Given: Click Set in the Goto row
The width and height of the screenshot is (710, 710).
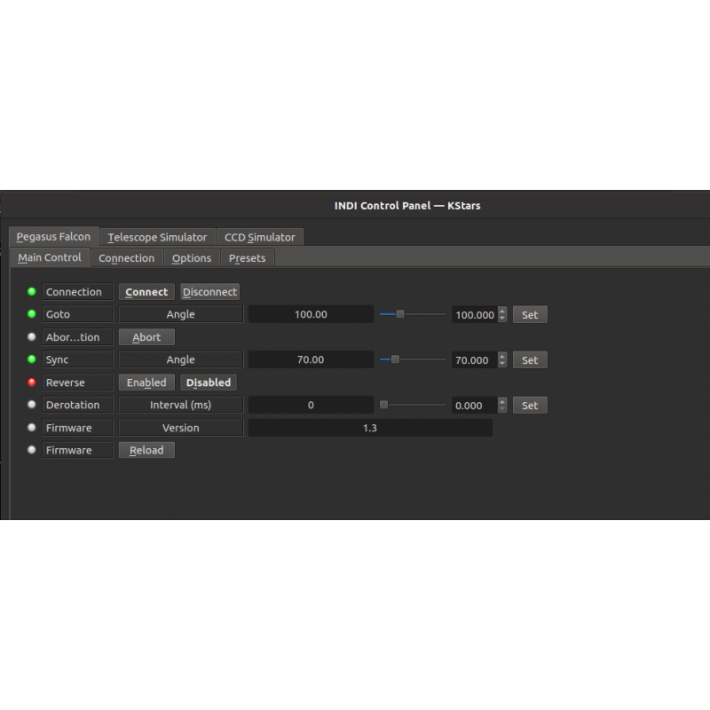Looking at the screenshot, I should [x=530, y=315].
